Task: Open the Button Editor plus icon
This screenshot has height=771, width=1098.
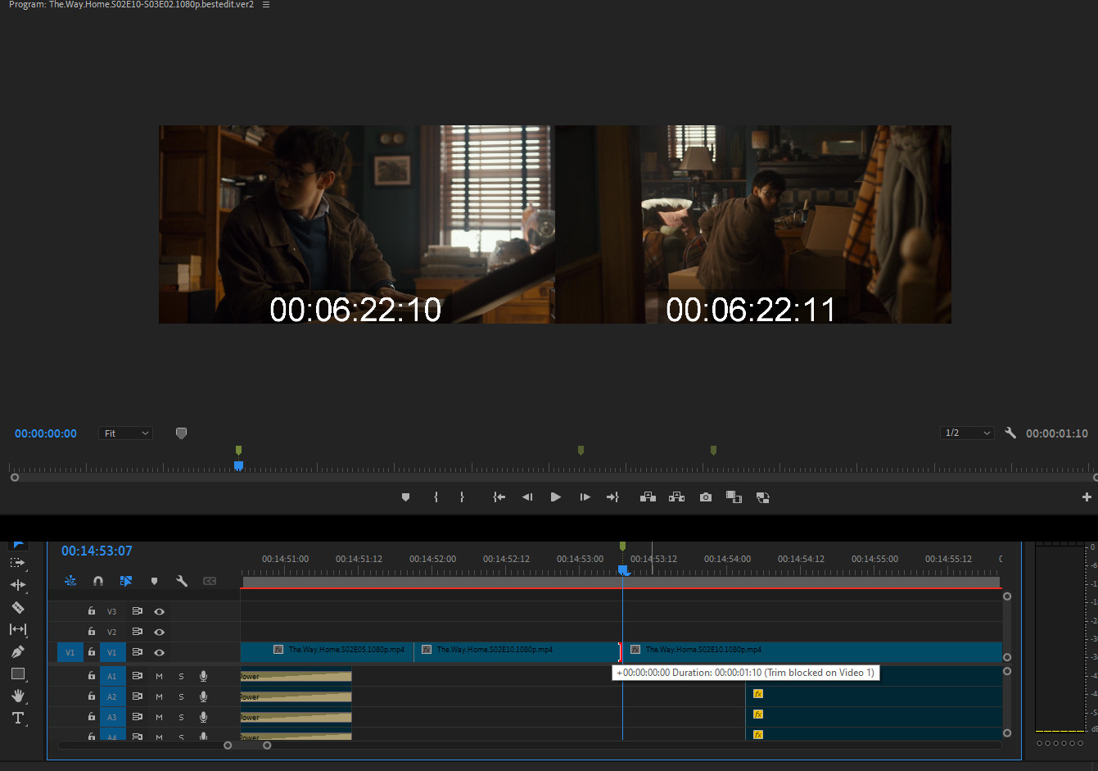Action: [x=1087, y=497]
